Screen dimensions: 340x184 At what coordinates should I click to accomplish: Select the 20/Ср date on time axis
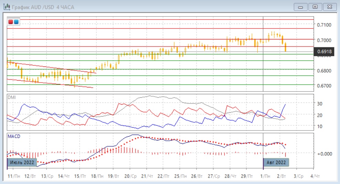tap(131, 176)
